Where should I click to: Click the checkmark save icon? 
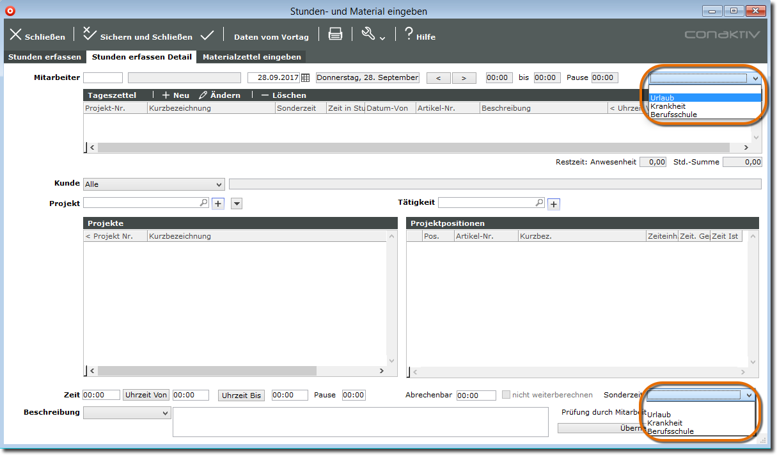click(x=207, y=35)
